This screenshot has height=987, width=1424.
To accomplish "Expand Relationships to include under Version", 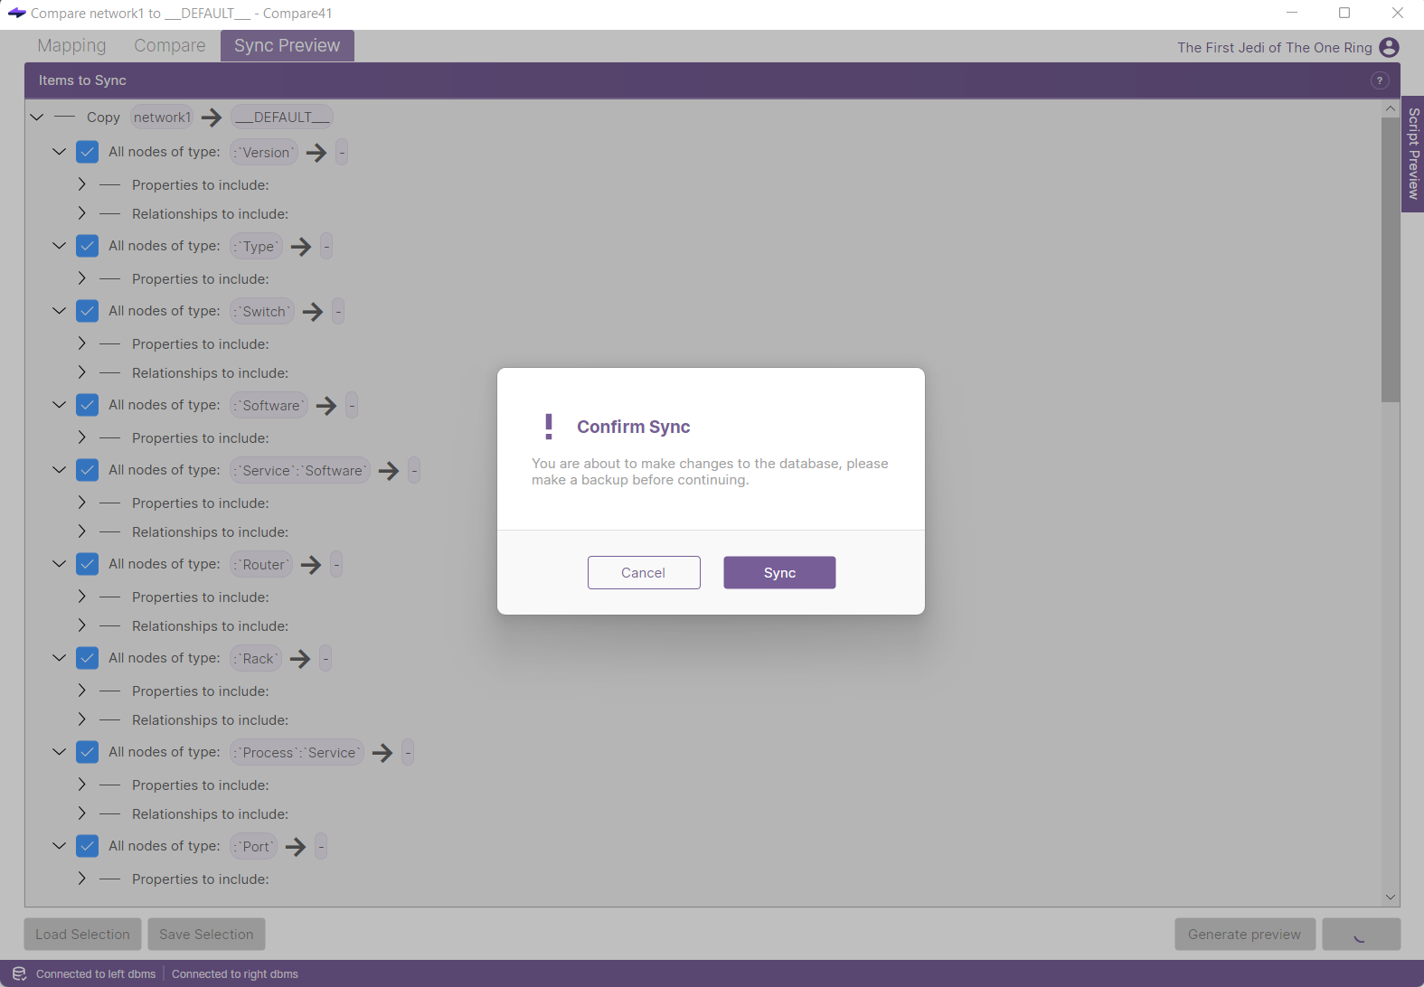I will (82, 213).
